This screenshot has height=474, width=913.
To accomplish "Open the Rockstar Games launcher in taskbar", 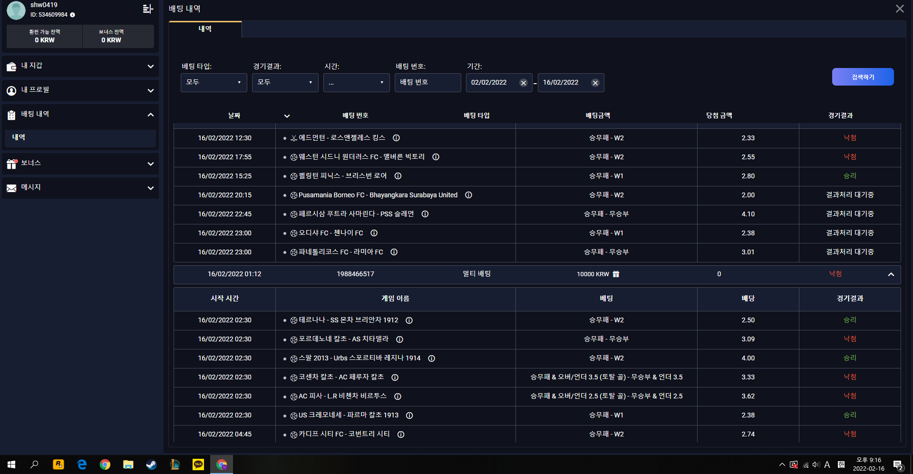I will (x=58, y=464).
